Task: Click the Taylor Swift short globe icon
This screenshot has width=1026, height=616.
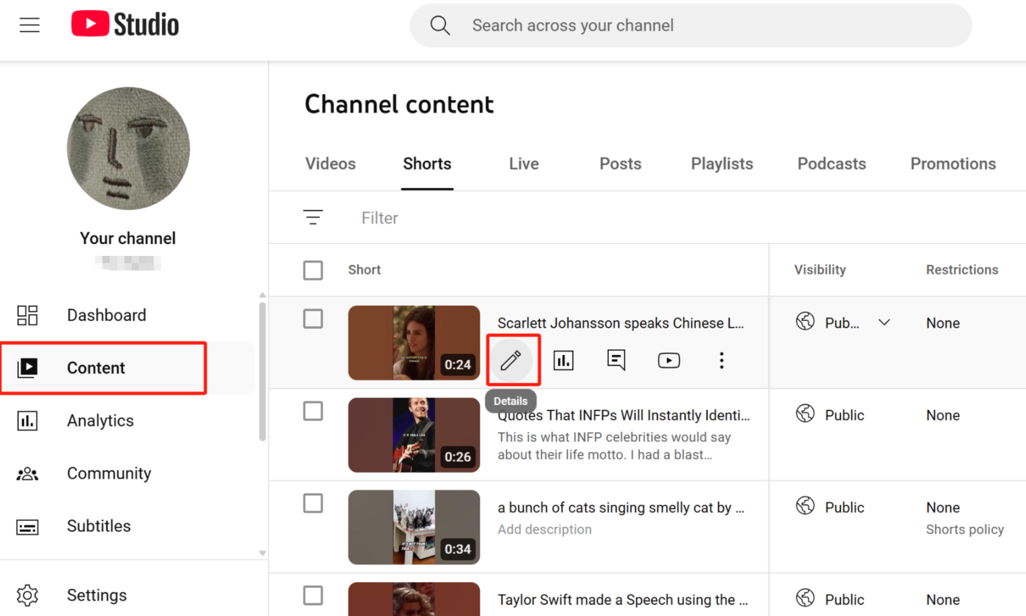Action: 805,598
